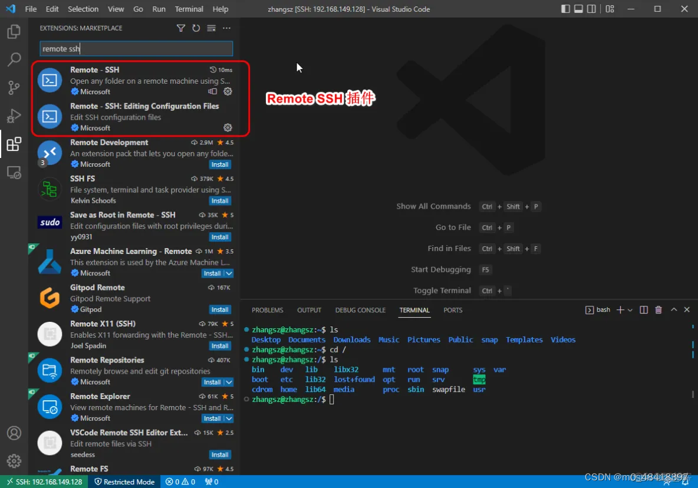Viewport: 698px width, 488px height.
Task: Open Extensions view more actions menu
Action: 226,28
